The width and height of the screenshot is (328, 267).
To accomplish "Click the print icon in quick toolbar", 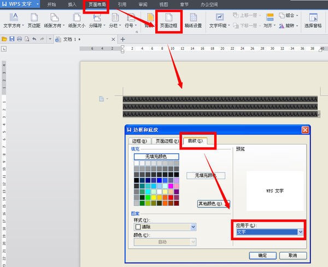I will click(19, 39).
